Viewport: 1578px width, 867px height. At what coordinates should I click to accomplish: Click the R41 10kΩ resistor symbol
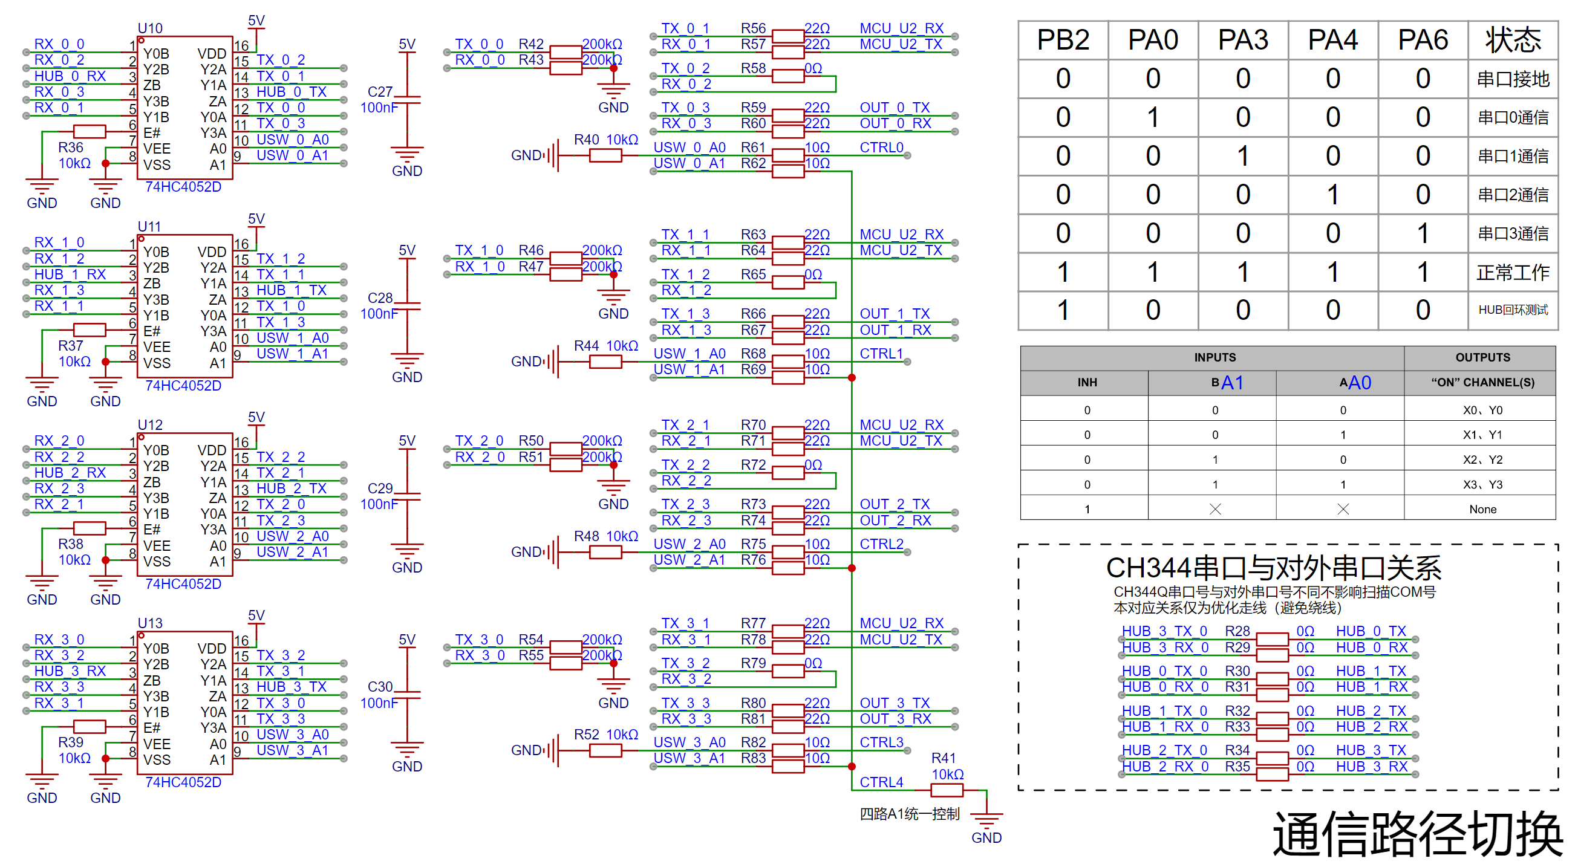tap(947, 790)
